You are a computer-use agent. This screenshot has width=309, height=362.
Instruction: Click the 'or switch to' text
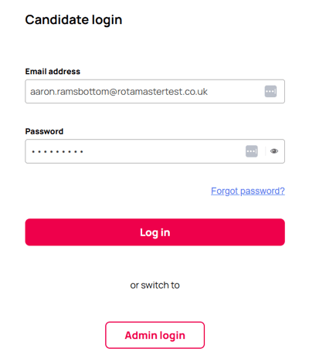pyautogui.click(x=154, y=285)
